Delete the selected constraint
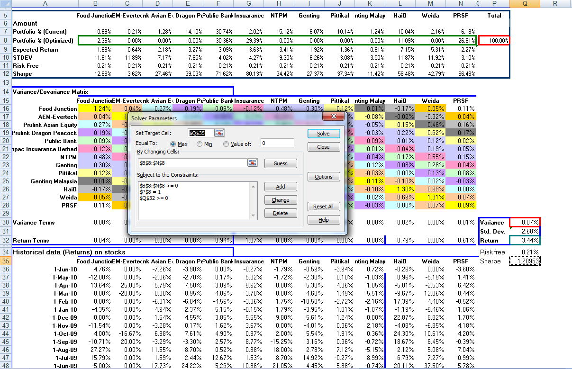This screenshot has height=369, width=572. click(281, 213)
